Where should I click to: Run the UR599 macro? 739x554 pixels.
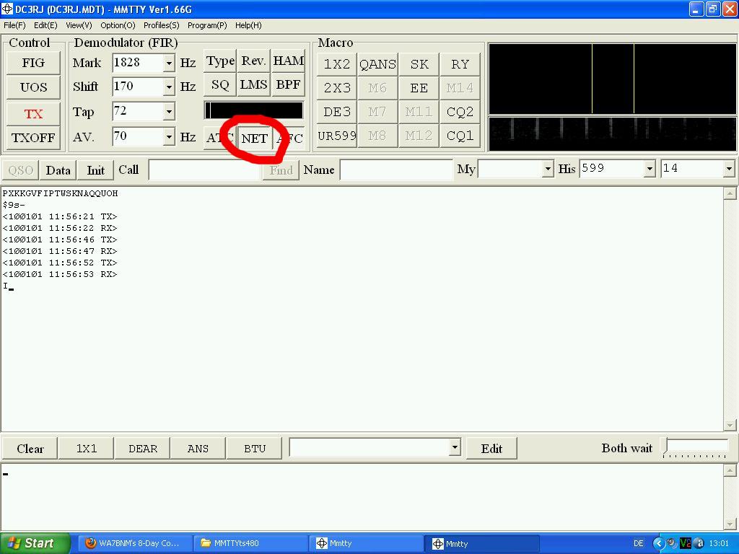(337, 136)
